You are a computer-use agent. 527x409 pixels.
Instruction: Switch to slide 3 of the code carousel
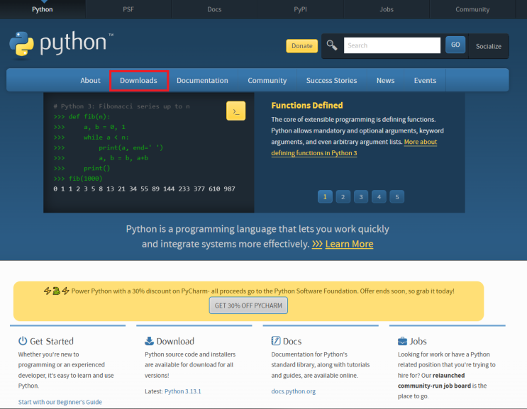point(361,197)
